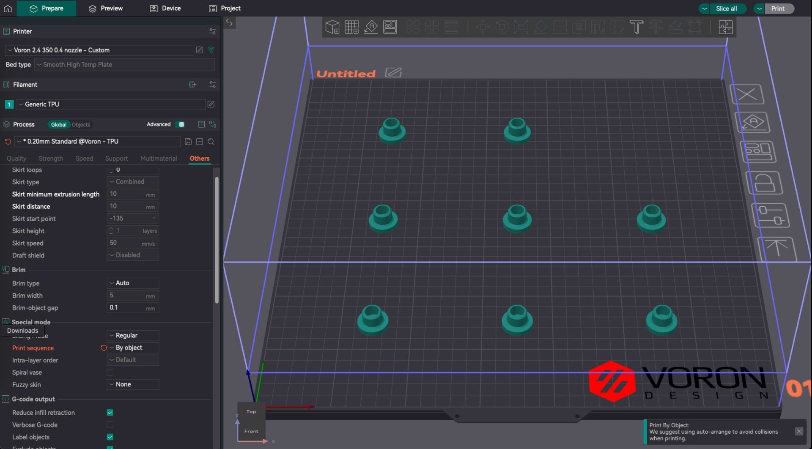812x449 pixels.
Task: Reset the modified process preset
Action: tap(8, 142)
